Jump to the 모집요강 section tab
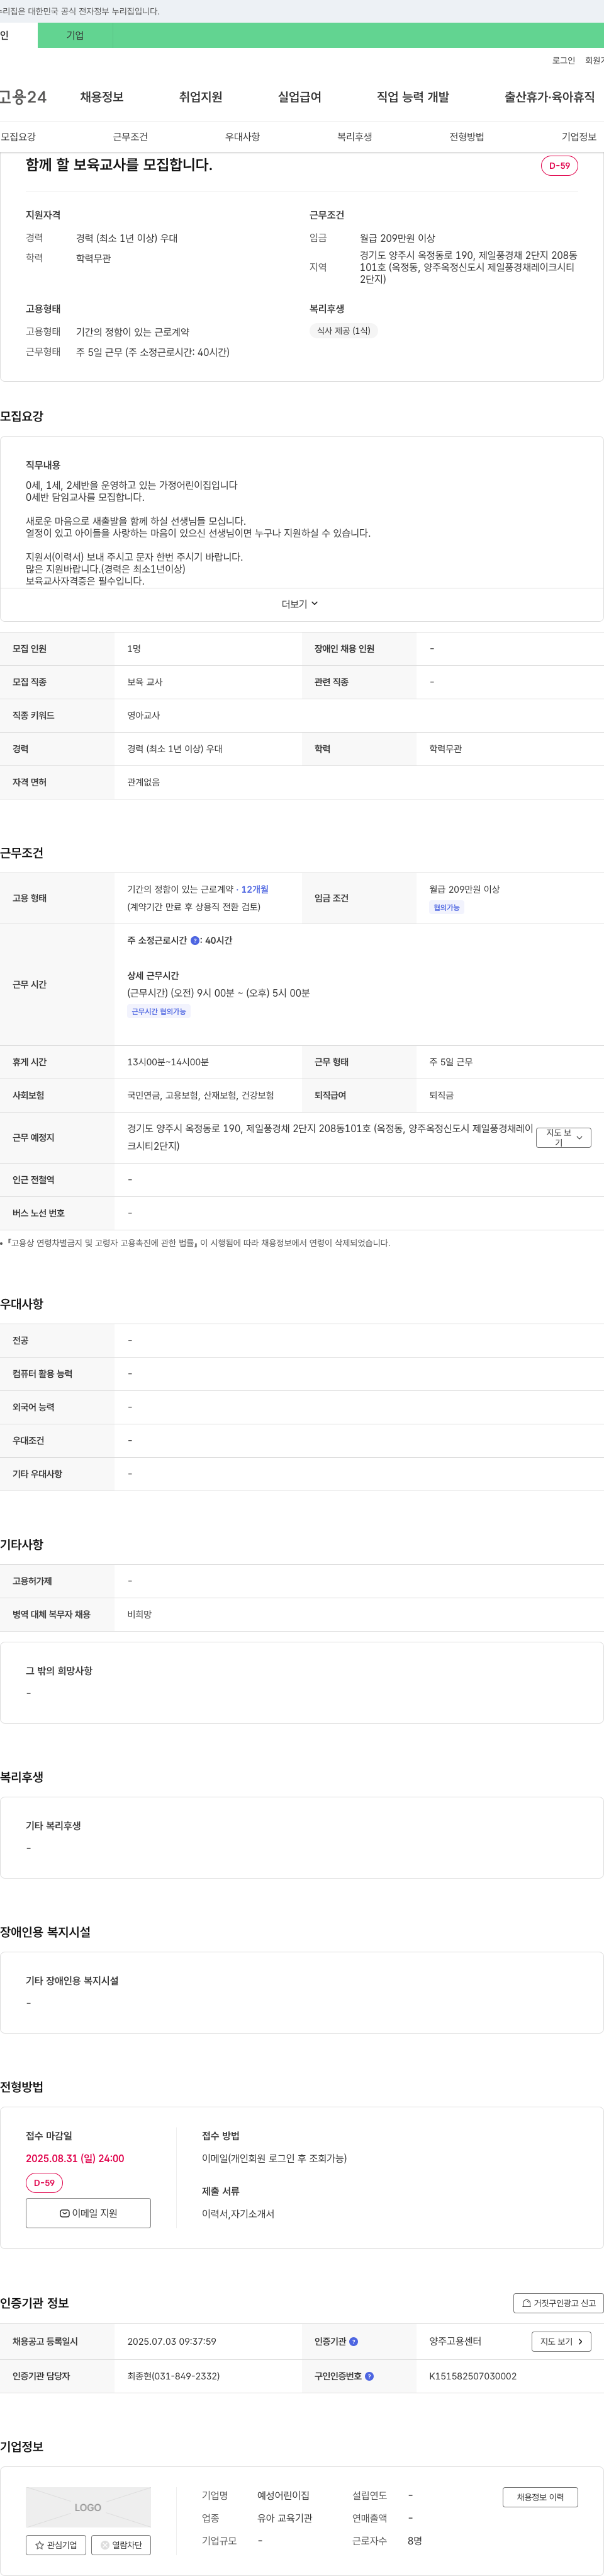 18,137
